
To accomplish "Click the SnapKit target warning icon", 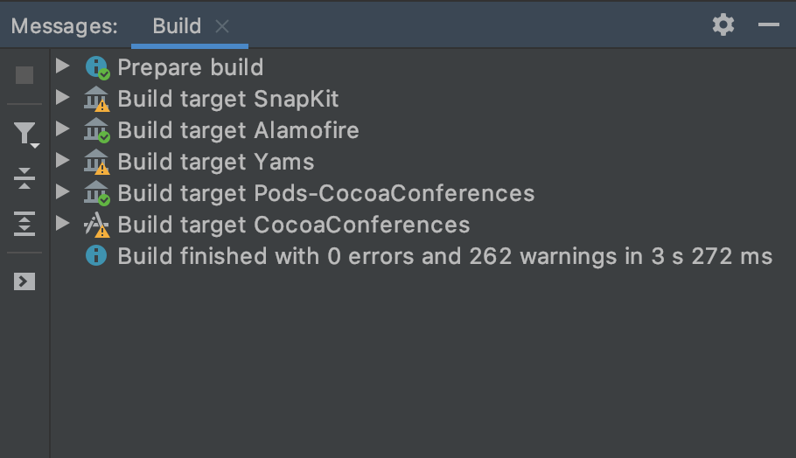I will (x=96, y=100).
